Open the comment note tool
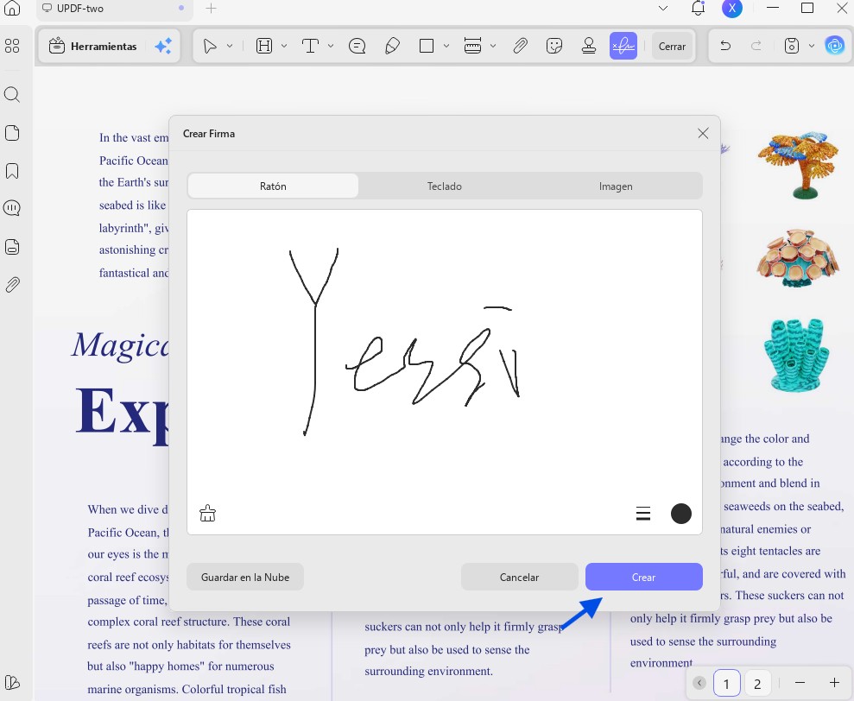The height and width of the screenshot is (701, 854). (x=357, y=46)
